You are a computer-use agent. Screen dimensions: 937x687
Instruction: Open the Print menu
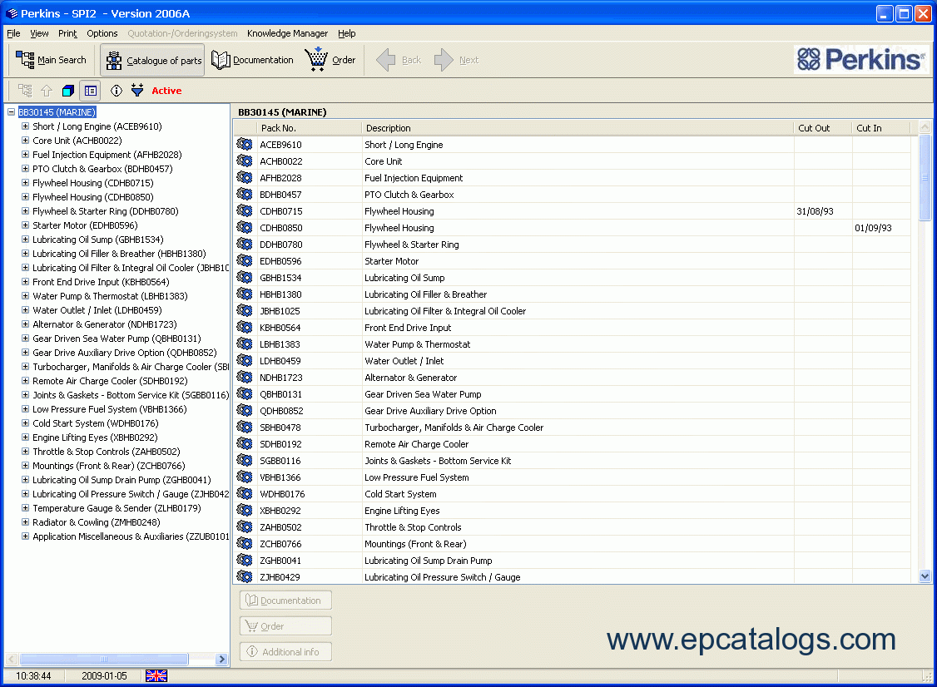point(67,33)
